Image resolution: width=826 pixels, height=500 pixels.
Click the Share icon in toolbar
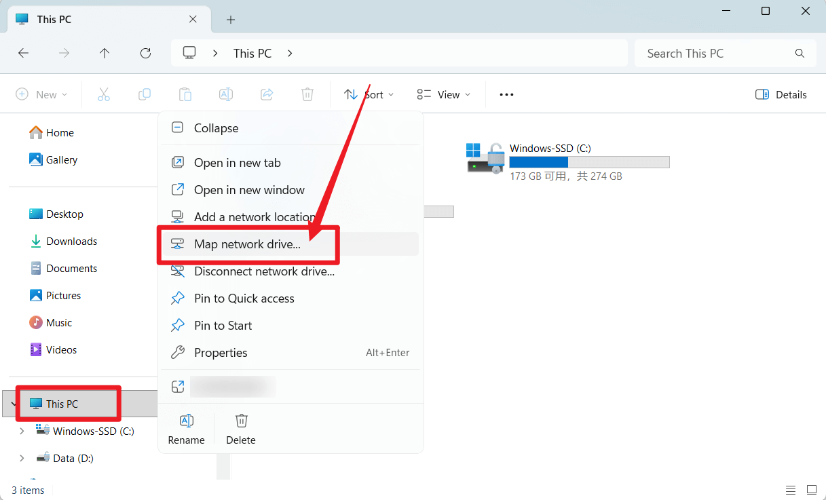(x=267, y=94)
